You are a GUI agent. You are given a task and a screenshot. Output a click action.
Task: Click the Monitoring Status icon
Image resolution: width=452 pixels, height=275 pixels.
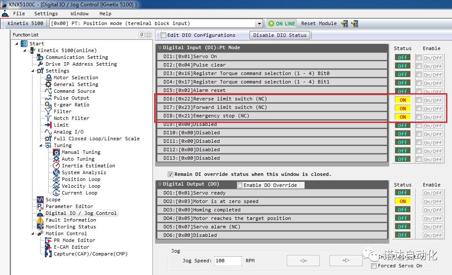(40, 227)
